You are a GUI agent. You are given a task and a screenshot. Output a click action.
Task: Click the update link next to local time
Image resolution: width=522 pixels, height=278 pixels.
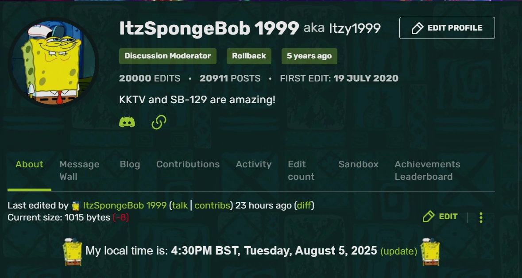(398, 251)
